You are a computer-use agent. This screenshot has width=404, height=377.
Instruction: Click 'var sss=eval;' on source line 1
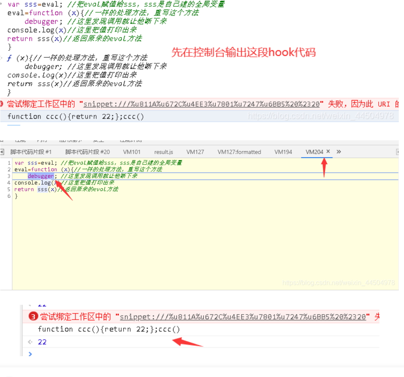click(35, 163)
